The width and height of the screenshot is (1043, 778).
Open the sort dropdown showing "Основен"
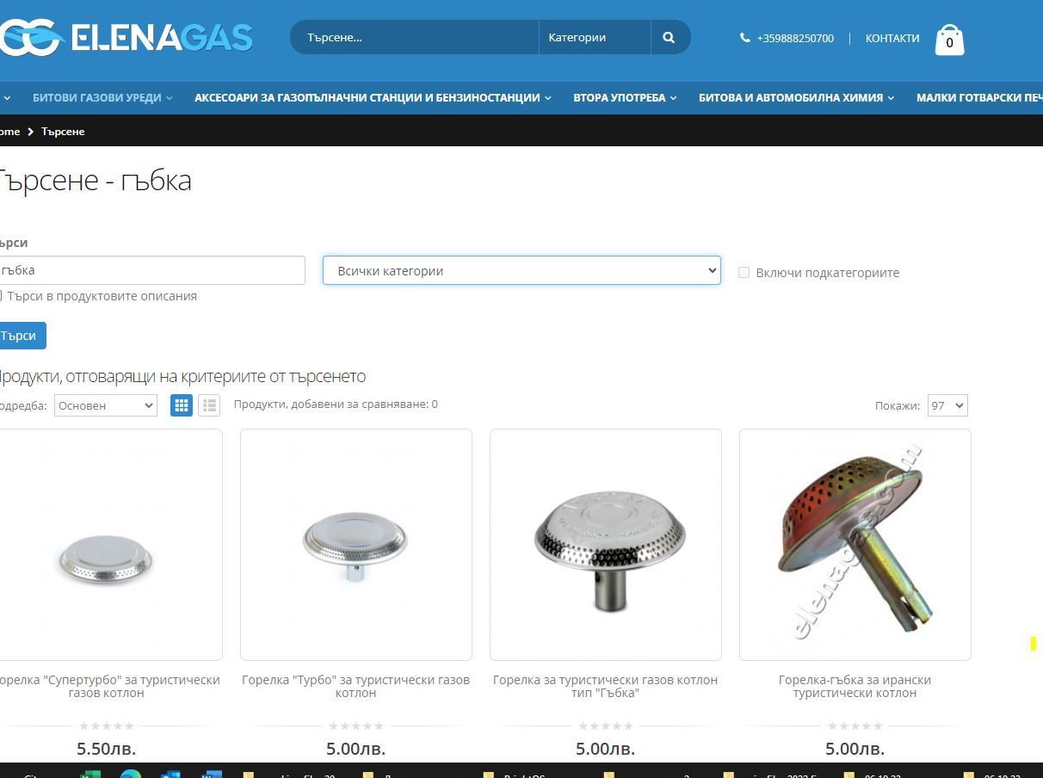[x=106, y=405]
